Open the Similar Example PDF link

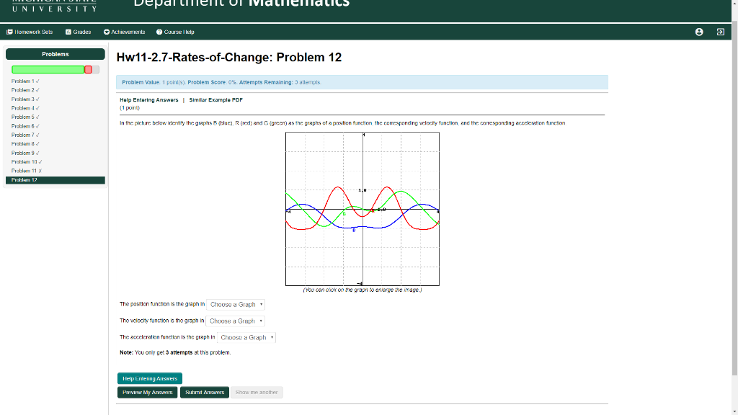tap(216, 99)
